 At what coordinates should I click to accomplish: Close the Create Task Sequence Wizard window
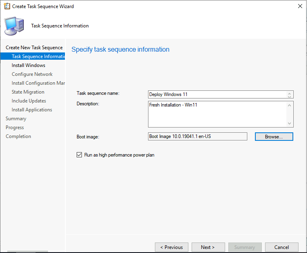click(300, 6)
